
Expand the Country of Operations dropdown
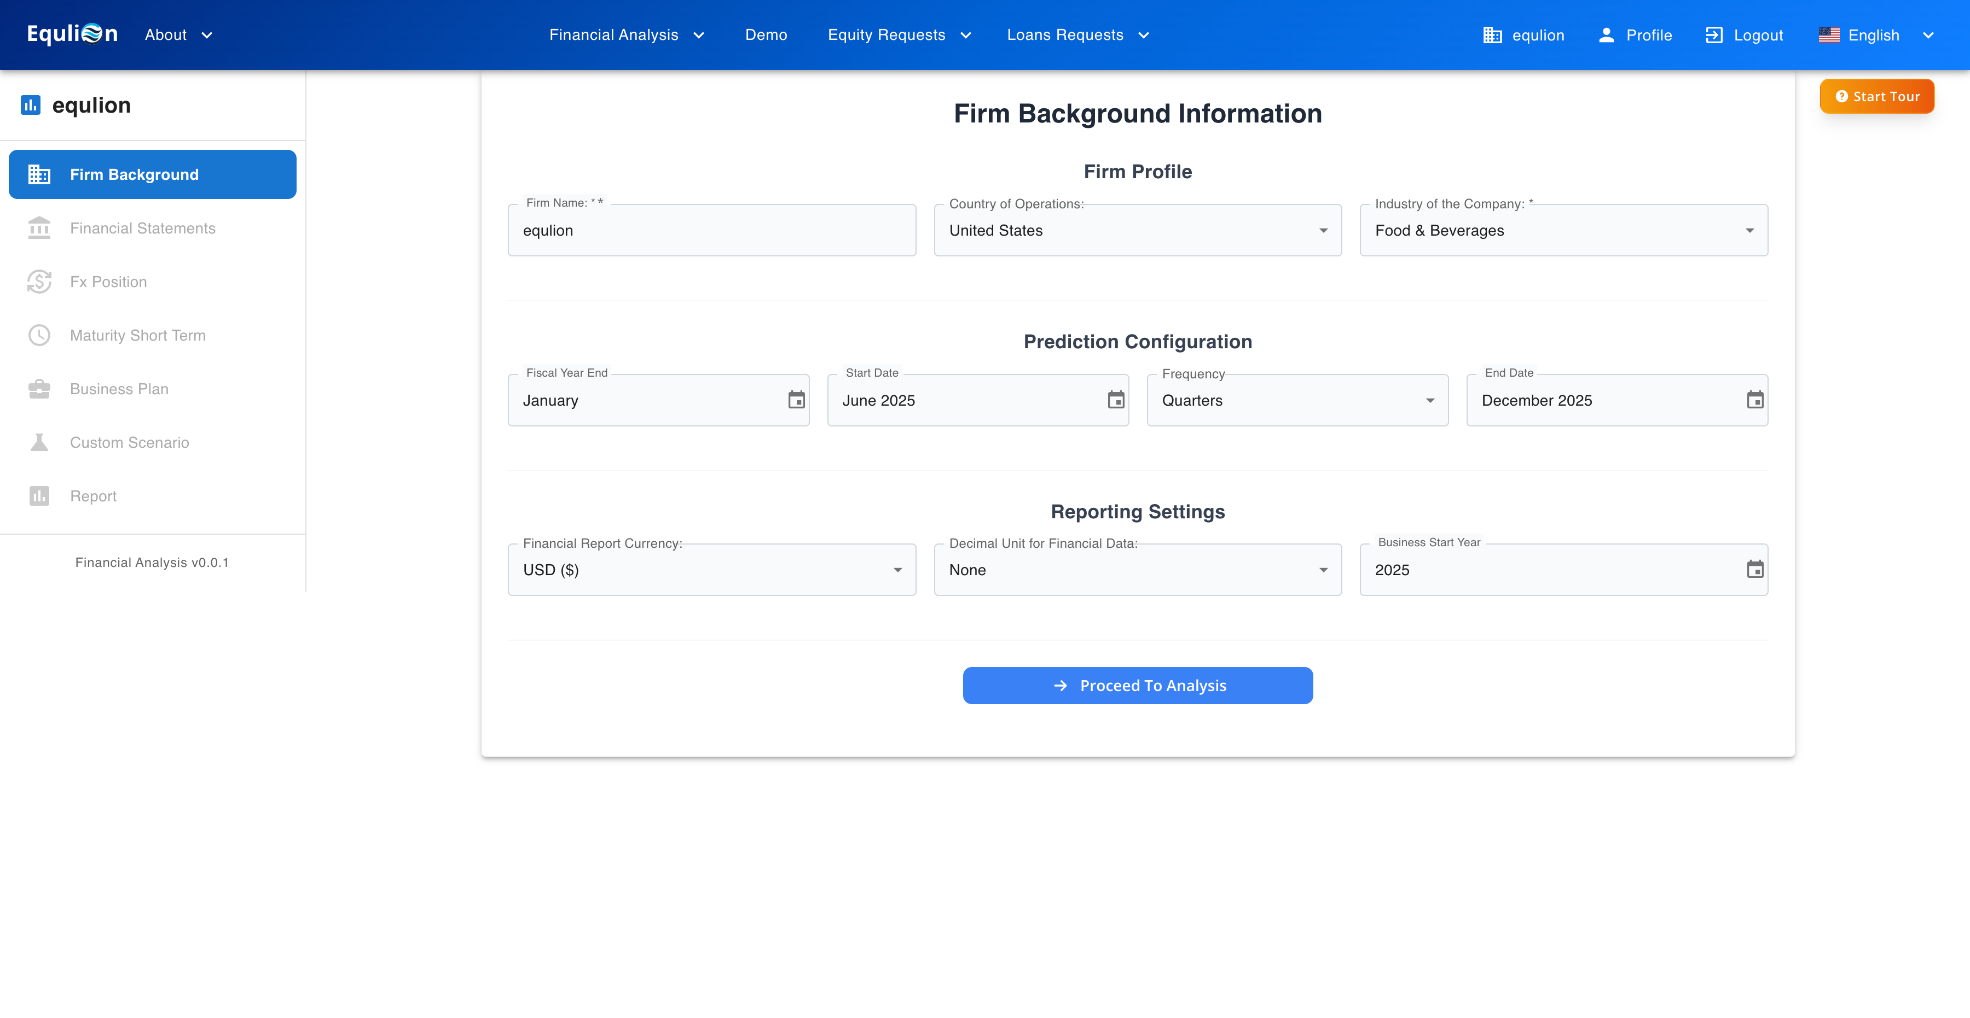point(1137,230)
